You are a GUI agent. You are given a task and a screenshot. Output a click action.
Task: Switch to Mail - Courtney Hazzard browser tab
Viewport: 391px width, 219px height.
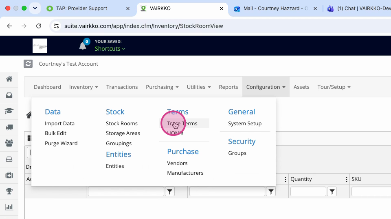(x=276, y=9)
